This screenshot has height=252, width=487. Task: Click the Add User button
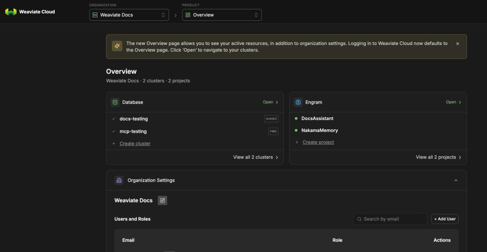445,219
